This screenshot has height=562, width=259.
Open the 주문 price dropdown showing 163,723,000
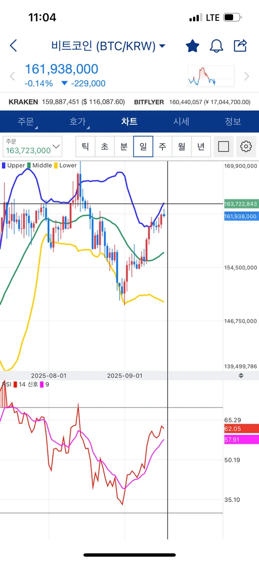pos(32,146)
